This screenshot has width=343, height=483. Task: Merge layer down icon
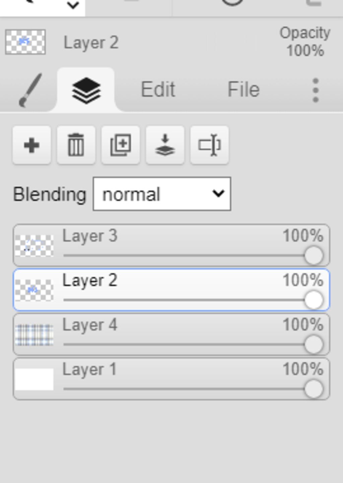tap(165, 145)
